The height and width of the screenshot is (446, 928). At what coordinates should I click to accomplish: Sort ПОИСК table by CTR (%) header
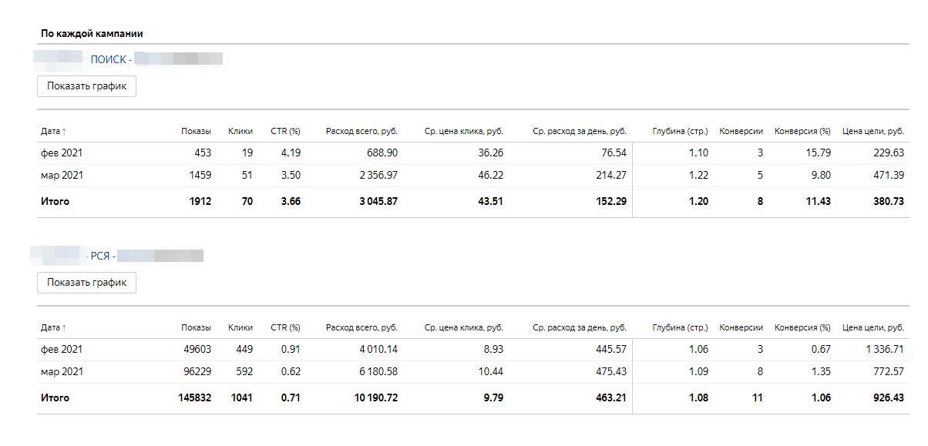(x=285, y=131)
